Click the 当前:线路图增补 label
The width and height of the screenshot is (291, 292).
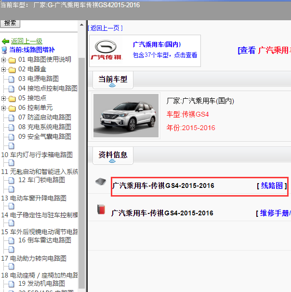(32, 50)
